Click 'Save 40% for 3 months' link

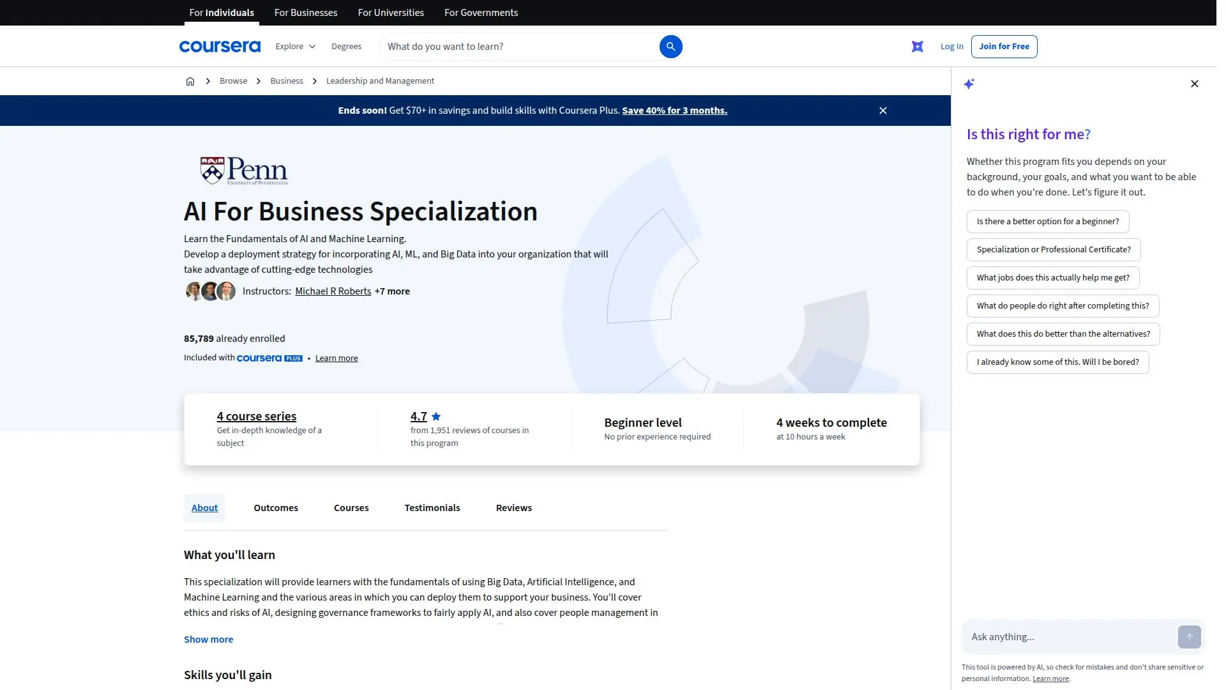click(x=674, y=111)
